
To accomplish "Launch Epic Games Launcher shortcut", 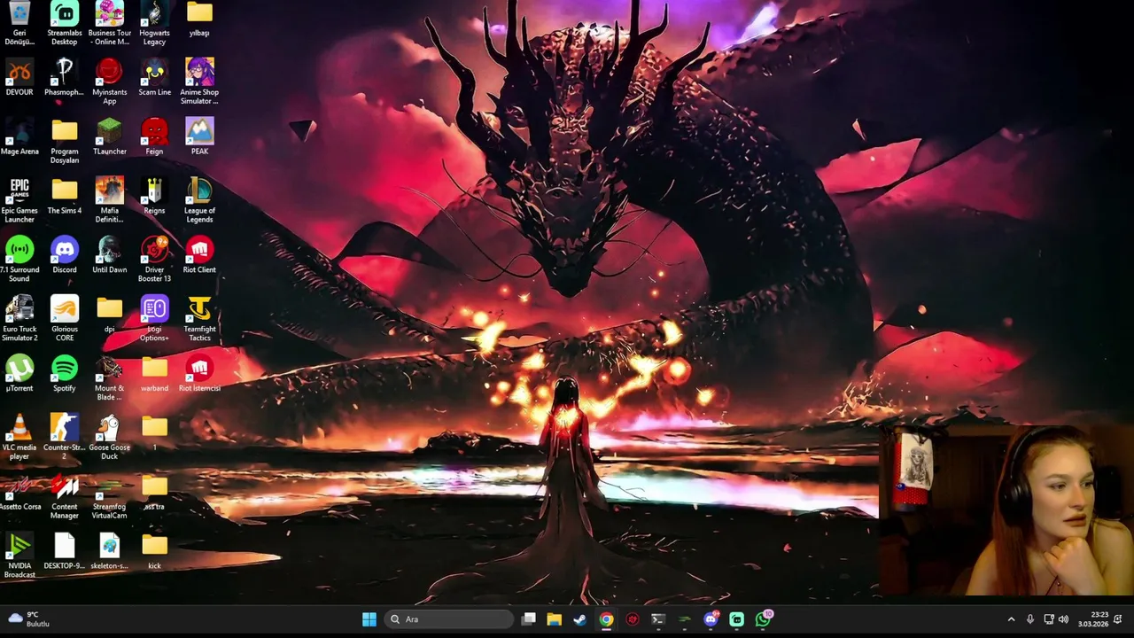I will pyautogui.click(x=19, y=201).
